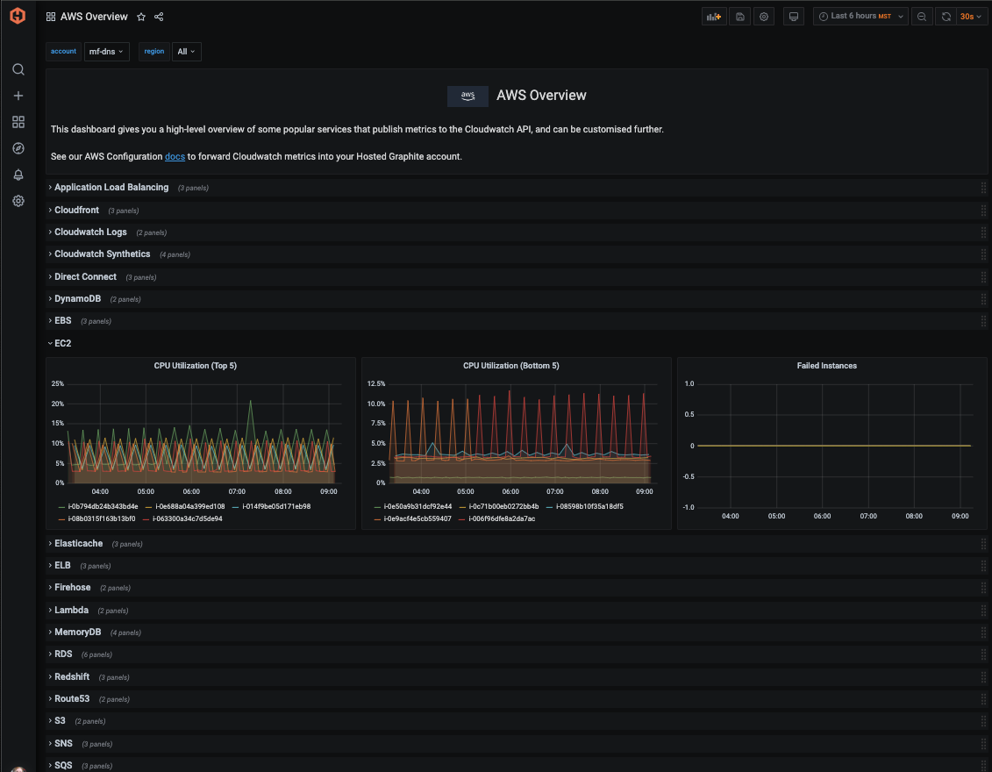Zoom out the time range
This screenshot has height=772, width=992.
pos(922,17)
